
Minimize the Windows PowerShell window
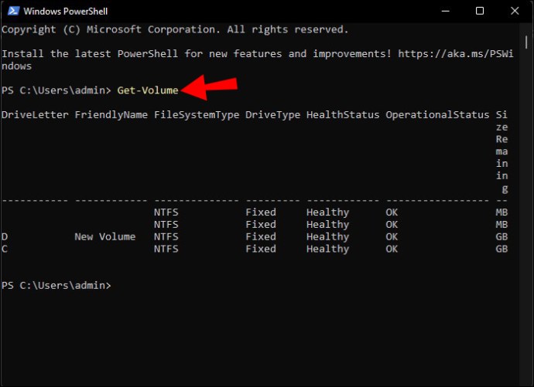tap(447, 11)
